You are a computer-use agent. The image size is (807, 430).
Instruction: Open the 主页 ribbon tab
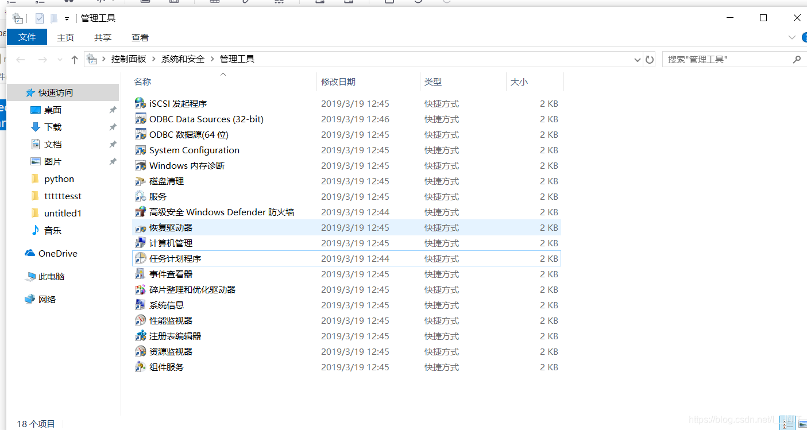point(65,37)
